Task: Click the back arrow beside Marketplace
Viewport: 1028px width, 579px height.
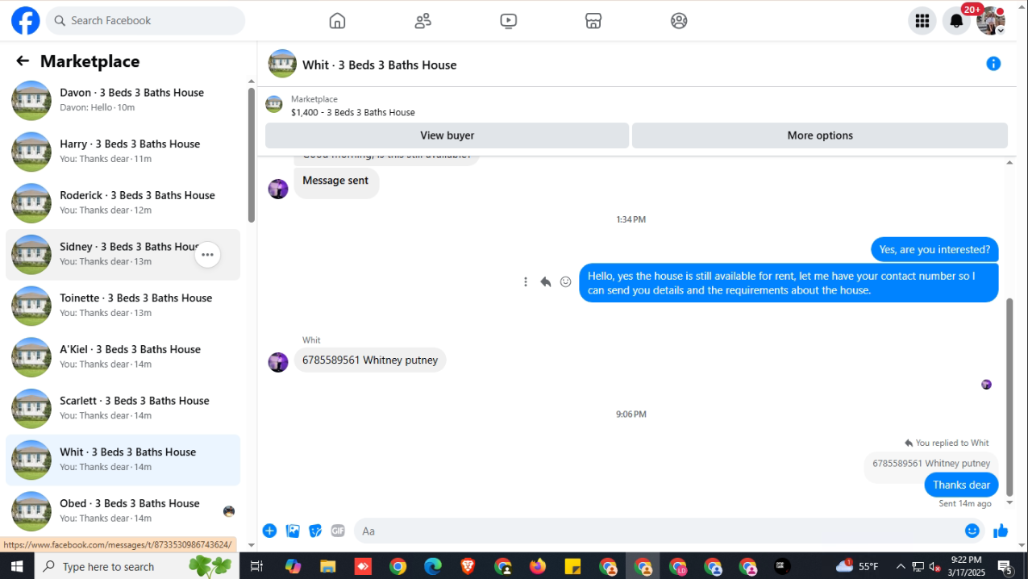Action: (23, 61)
